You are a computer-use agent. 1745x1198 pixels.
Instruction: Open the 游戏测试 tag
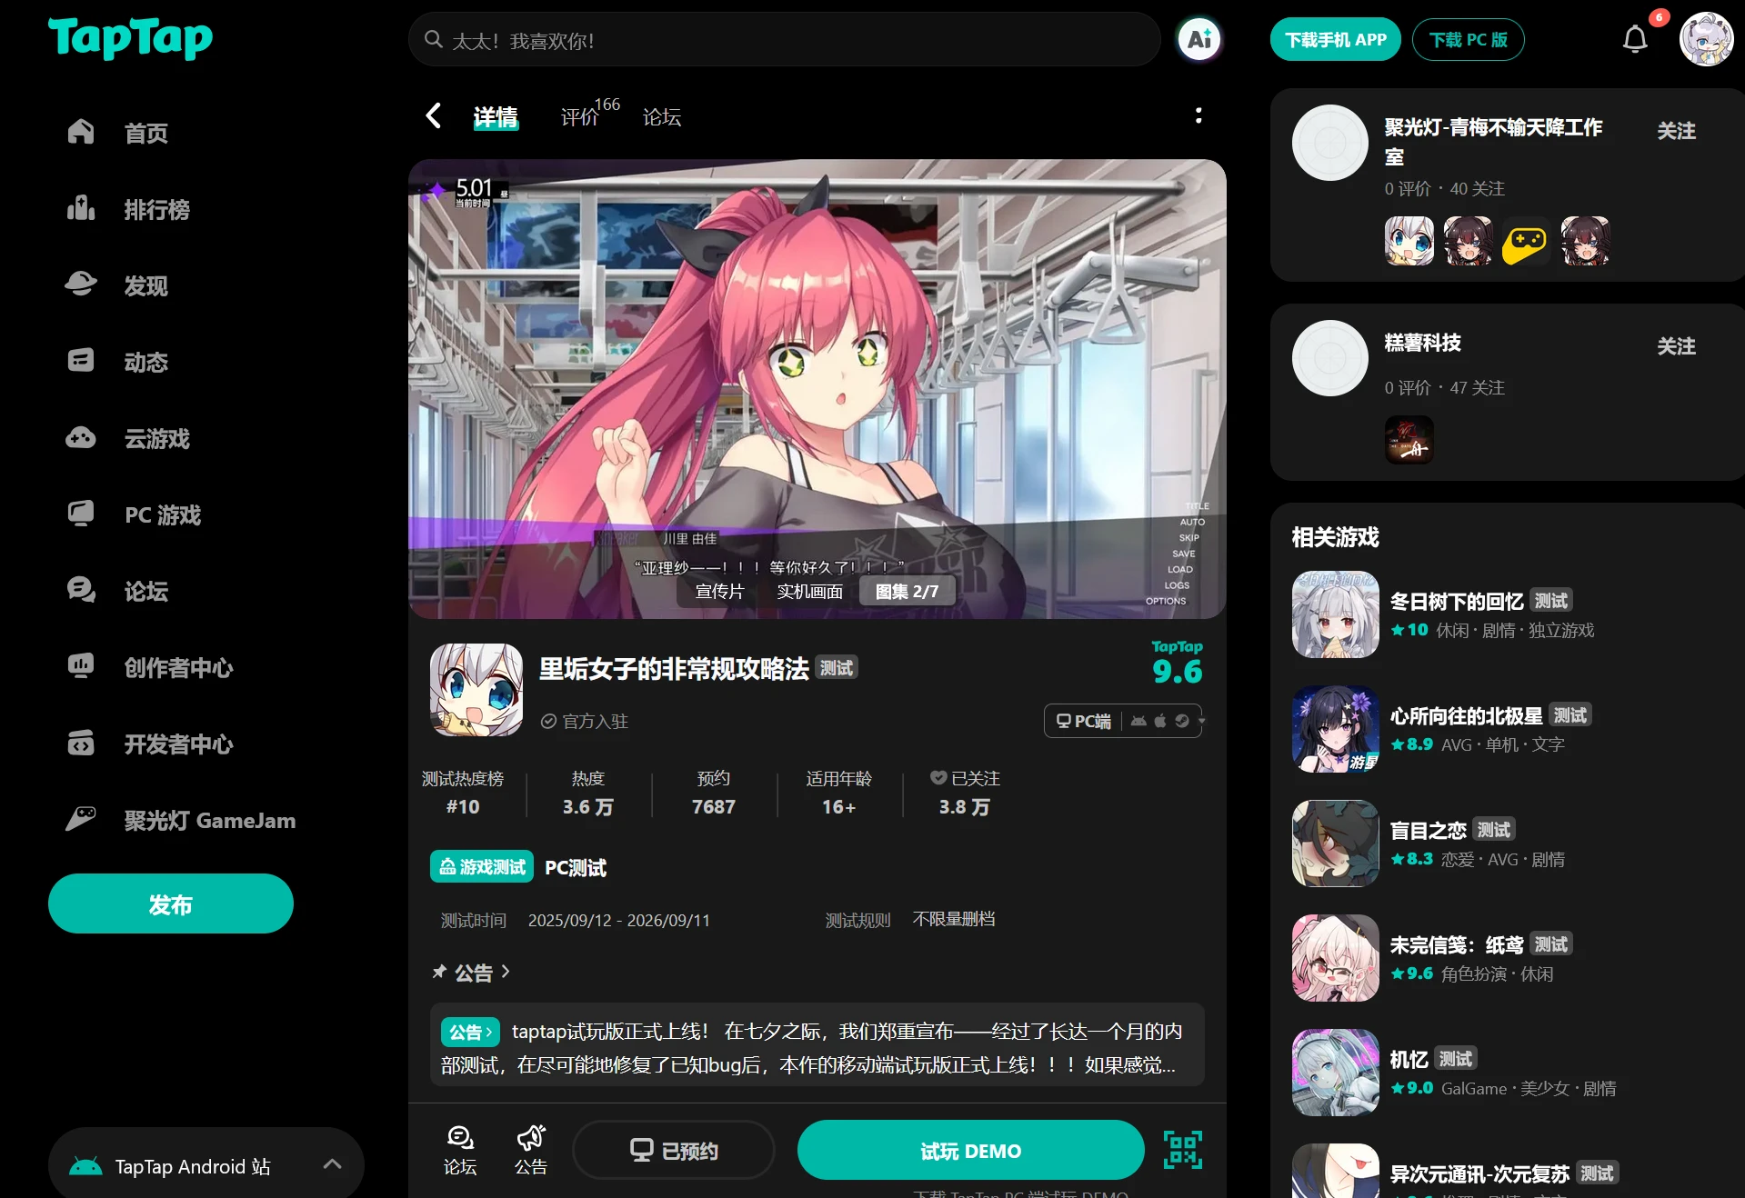[x=482, y=867]
